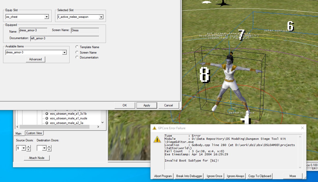Open the Equip Slot es_chest dropdown
This screenshot has width=318, height=182.
(47, 17)
